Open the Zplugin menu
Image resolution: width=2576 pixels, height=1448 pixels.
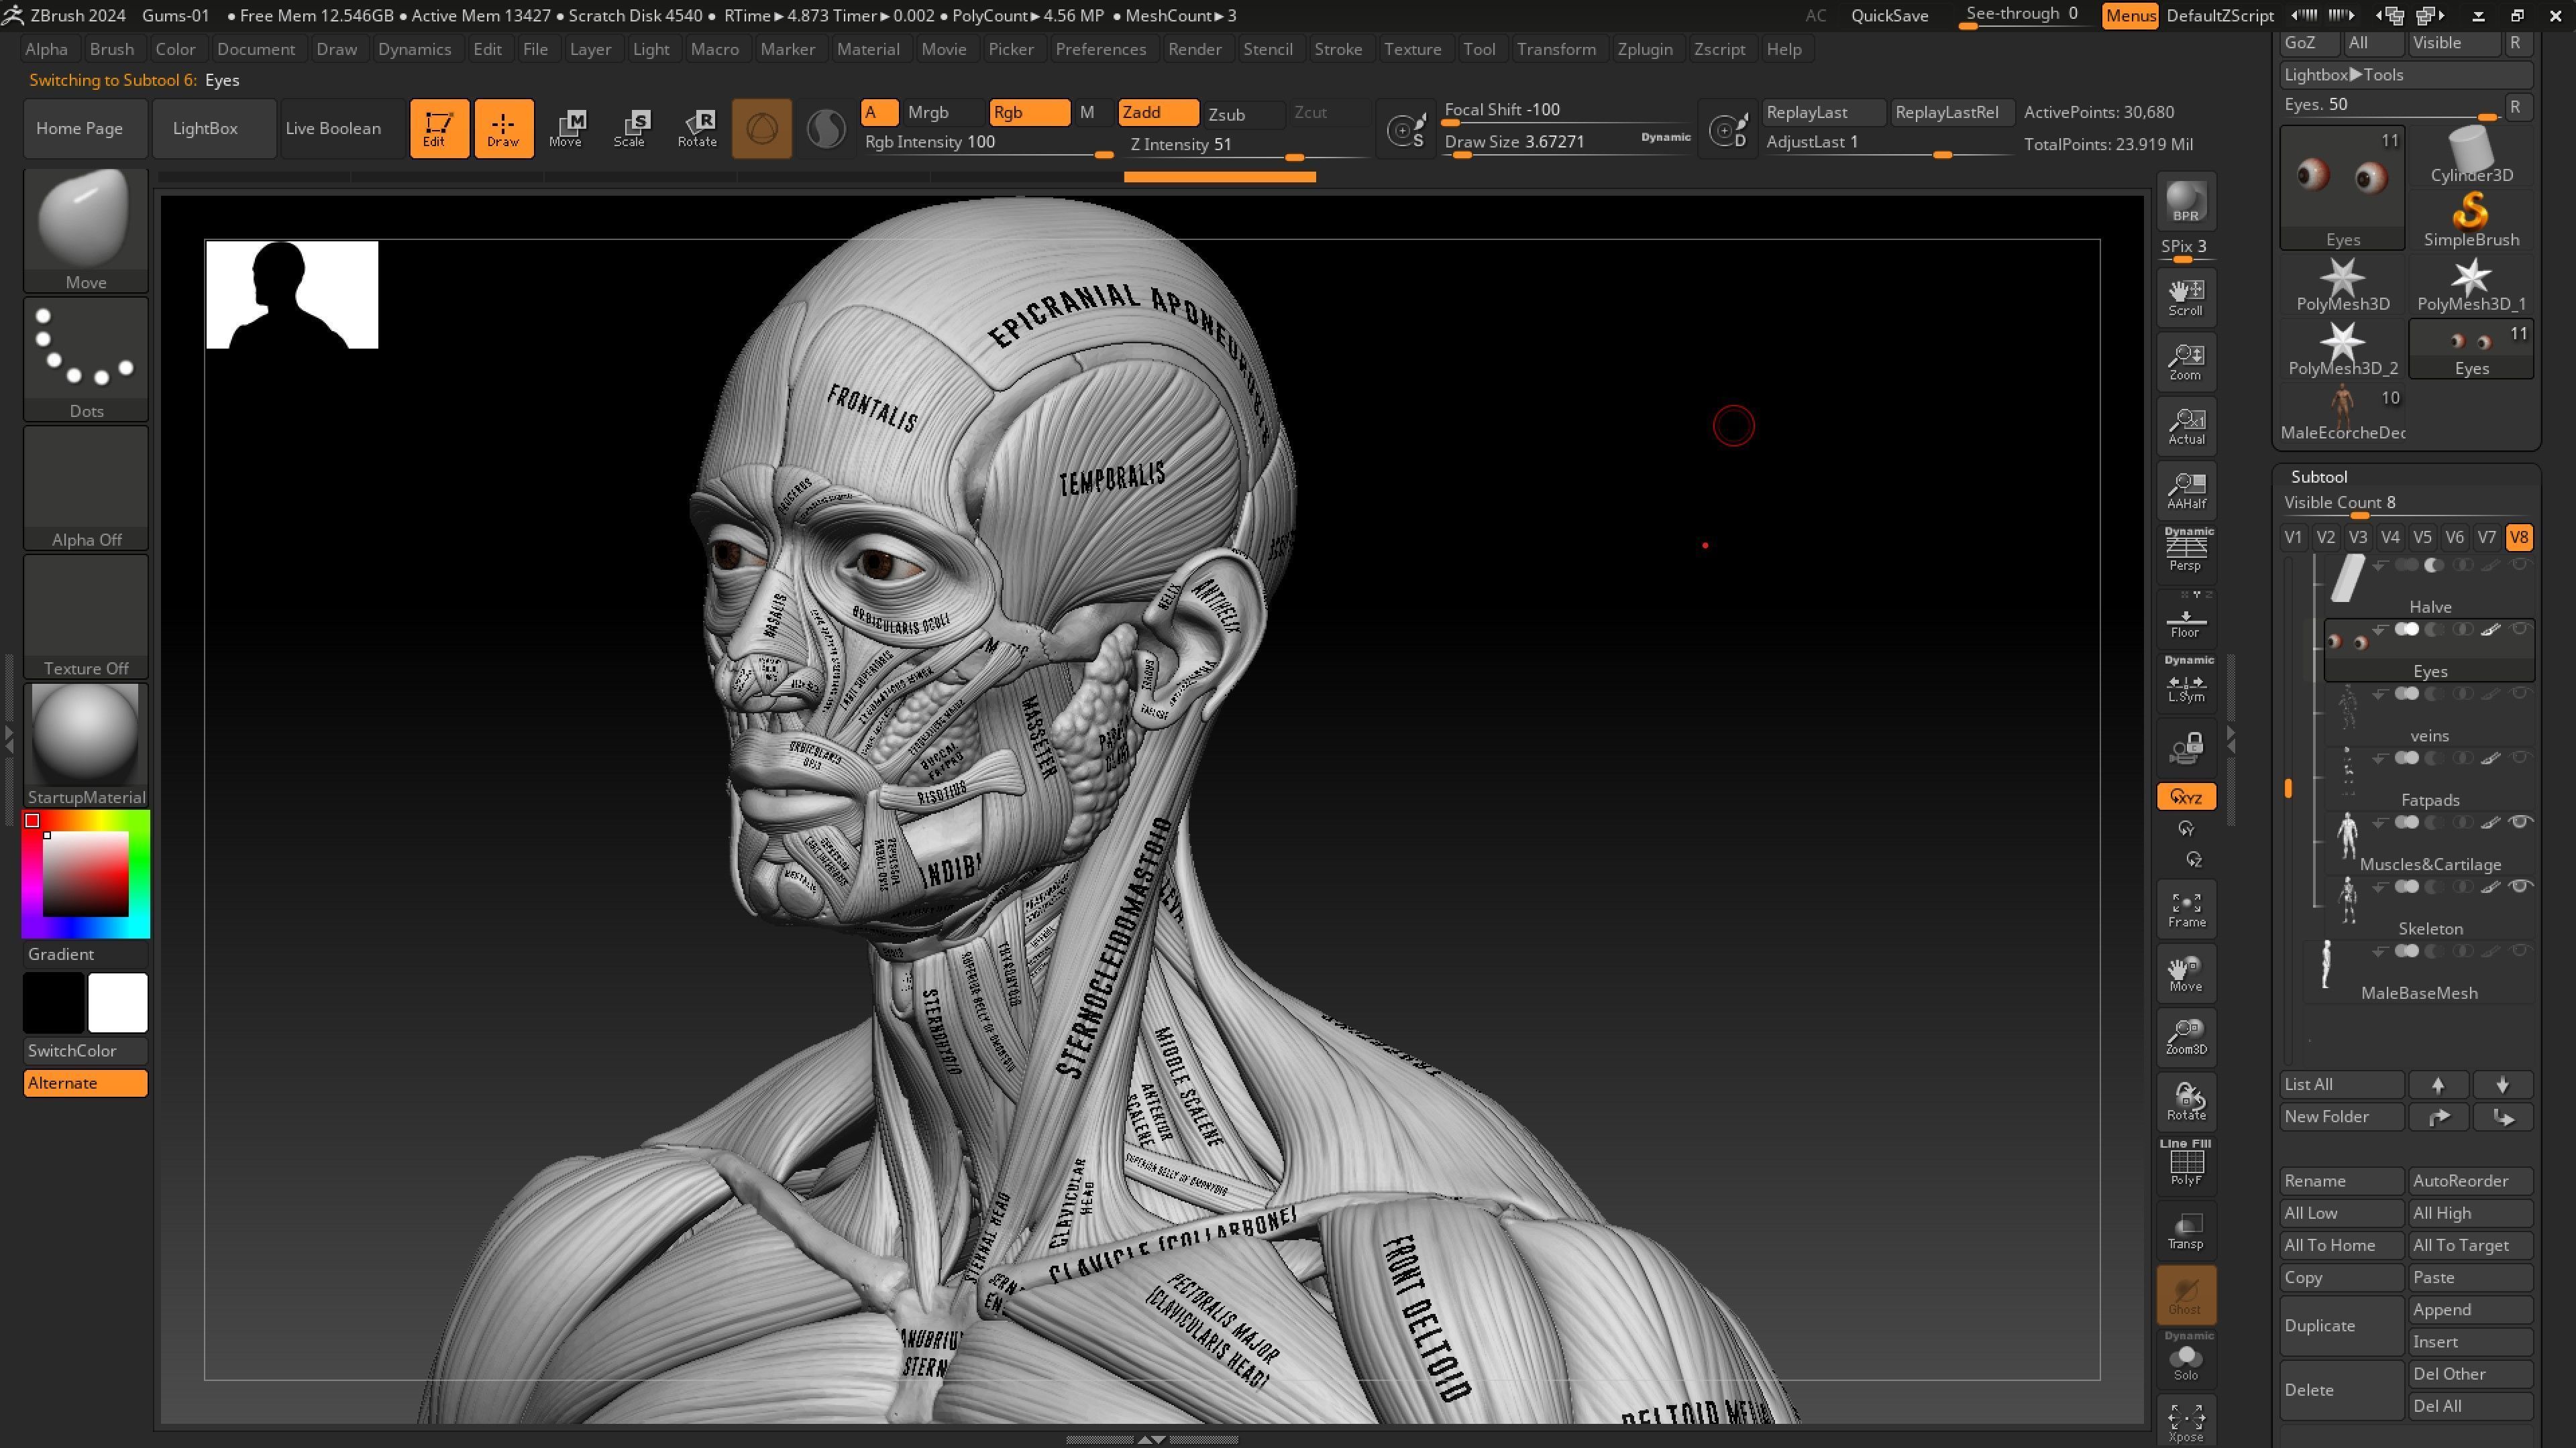coord(1644,49)
